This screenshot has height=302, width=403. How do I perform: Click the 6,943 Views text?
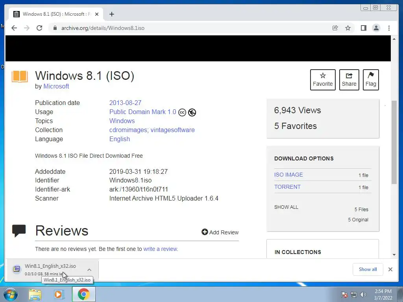coord(298,110)
